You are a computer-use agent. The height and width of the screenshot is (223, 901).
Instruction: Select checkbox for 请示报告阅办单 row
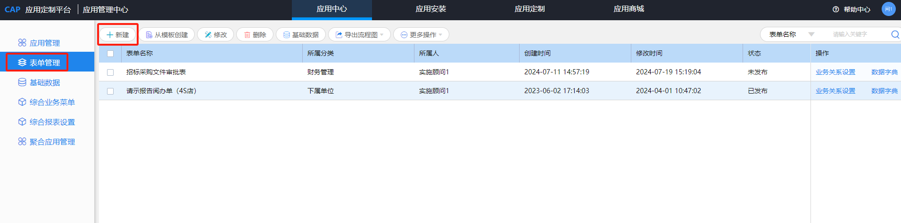(110, 91)
